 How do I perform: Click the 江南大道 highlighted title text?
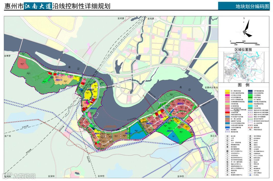tap(38, 6)
